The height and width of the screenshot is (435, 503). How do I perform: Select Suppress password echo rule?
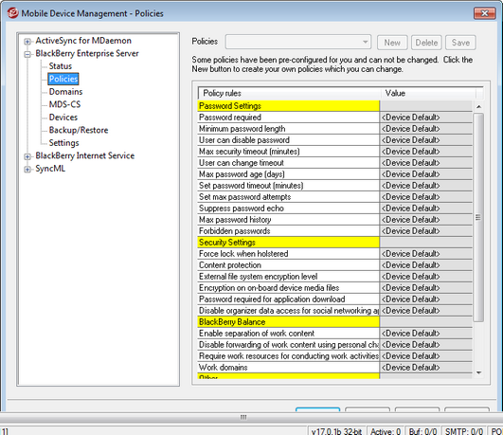[x=288, y=208]
